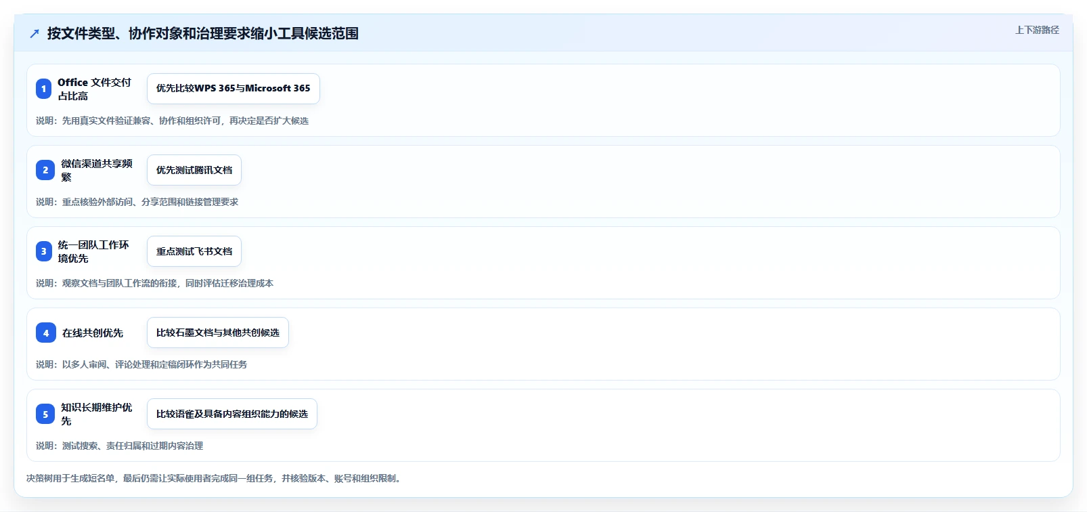Screen dimensions: 1087x512
Task: Click the number 1 badge for Office 文件交付
Action: pos(43,89)
